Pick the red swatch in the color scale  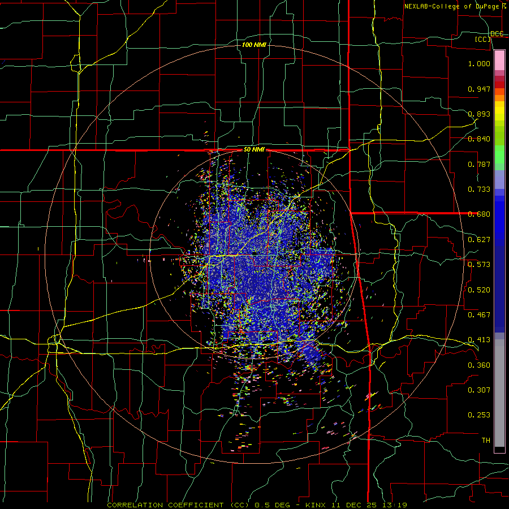coord(499,85)
